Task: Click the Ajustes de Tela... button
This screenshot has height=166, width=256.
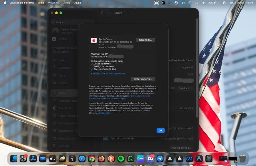Action: [x=181, y=148]
